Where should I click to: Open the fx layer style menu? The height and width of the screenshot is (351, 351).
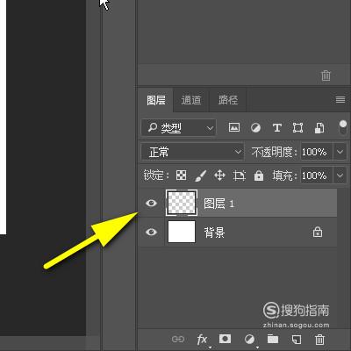click(202, 340)
